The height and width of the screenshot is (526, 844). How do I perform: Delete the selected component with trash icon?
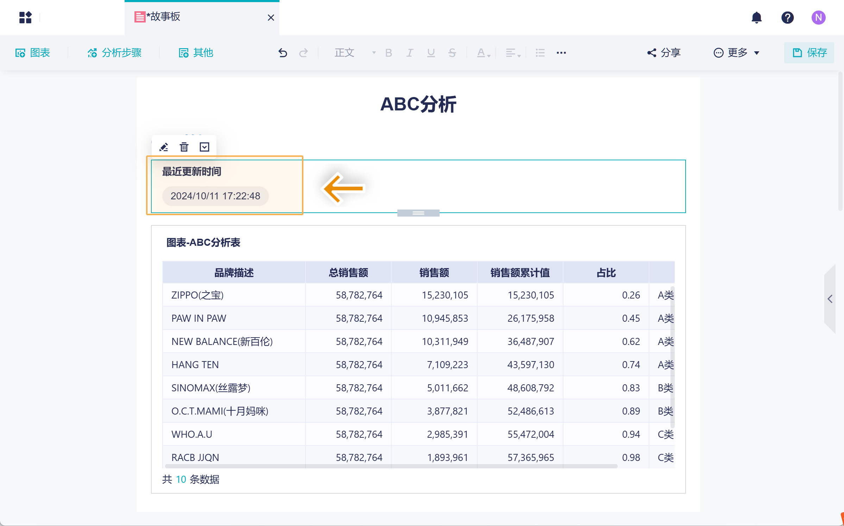click(x=184, y=147)
